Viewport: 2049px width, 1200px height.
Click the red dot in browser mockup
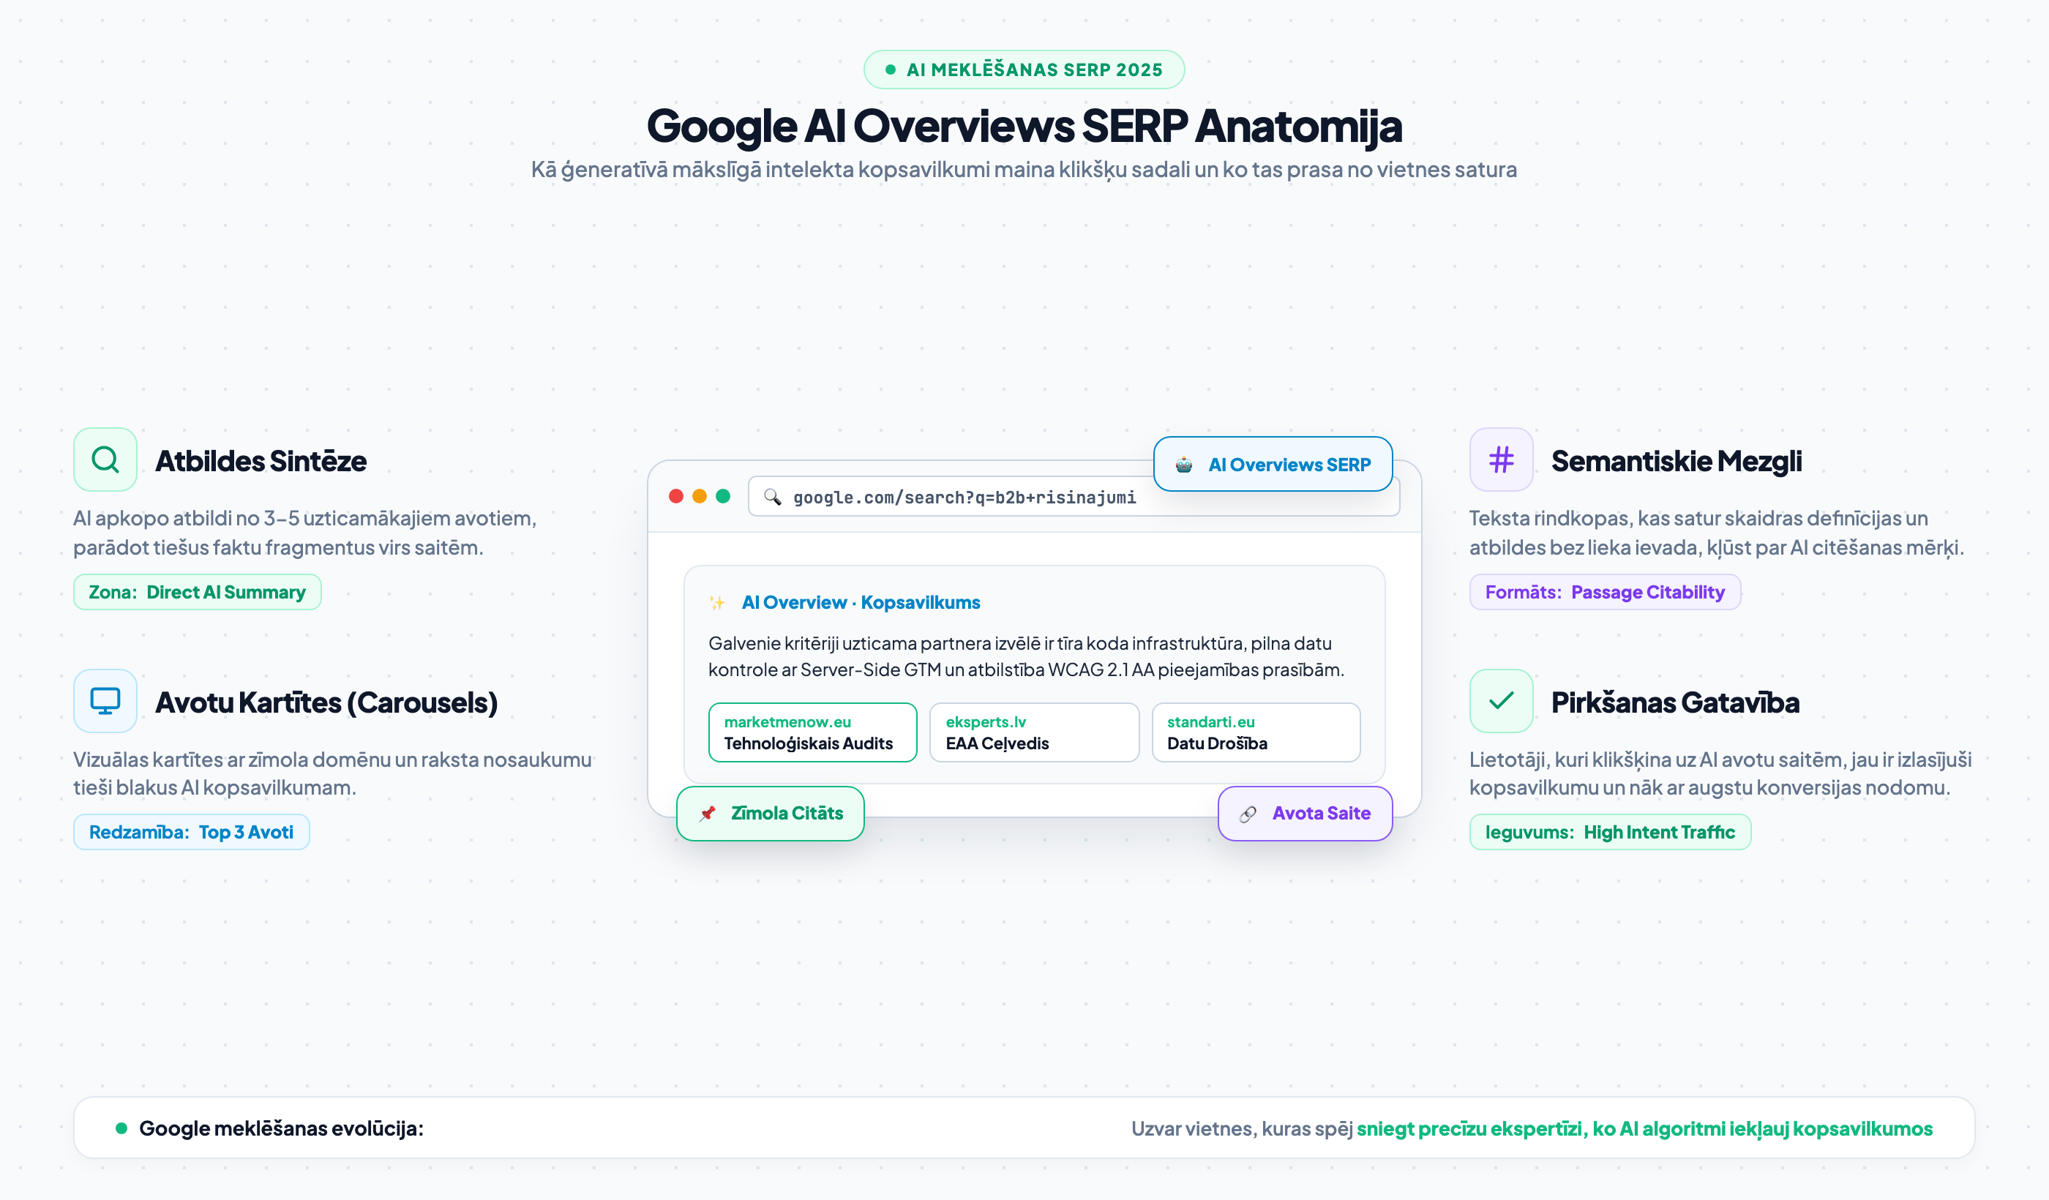tap(675, 496)
